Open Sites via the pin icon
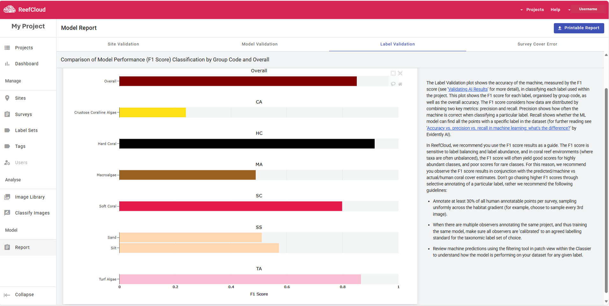Screen dimensions: 609x306 (7, 98)
